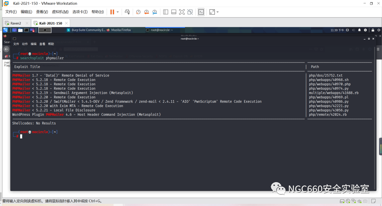Toggle the console view icon
The height and width of the screenshot is (206, 382).
click(x=201, y=12)
